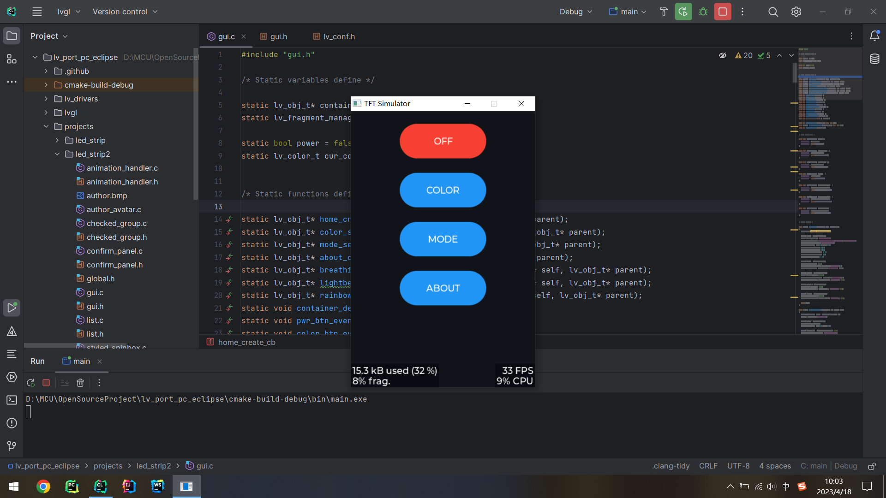Click the CRLF line separator setting
Image resolution: width=886 pixels, height=498 pixels.
pos(708,466)
